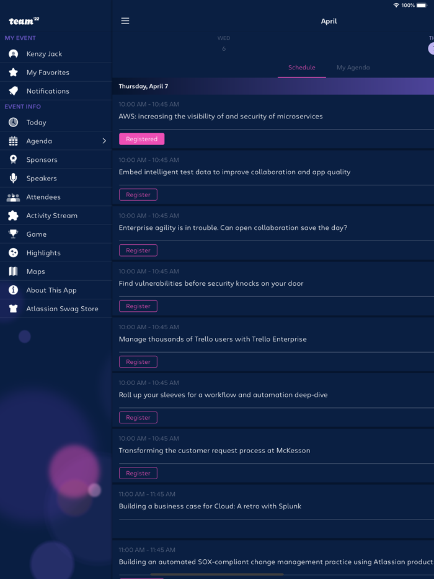Tap the Highlights sparkle icon
Viewport: 434px width, 579px height.
[x=13, y=253]
